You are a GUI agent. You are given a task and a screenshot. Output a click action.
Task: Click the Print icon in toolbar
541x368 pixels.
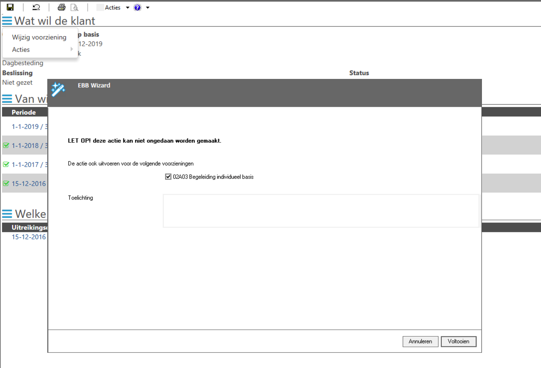[x=61, y=7]
